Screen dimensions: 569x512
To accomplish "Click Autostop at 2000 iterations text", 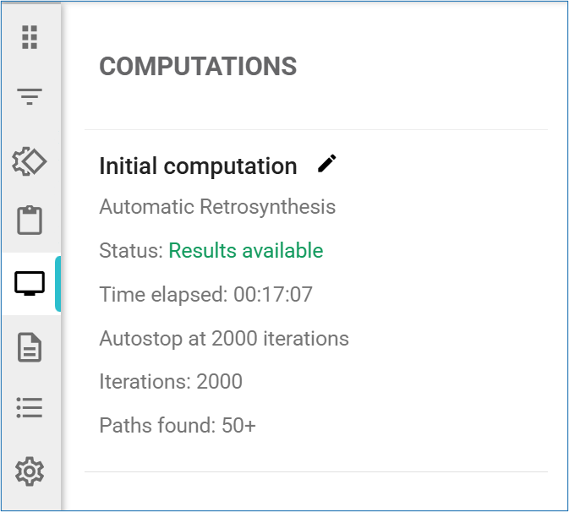I will point(224,339).
